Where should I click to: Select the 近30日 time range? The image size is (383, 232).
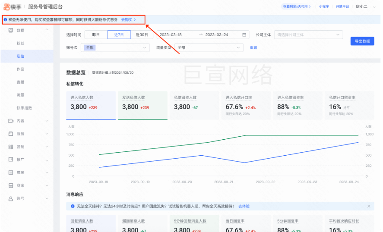[142, 34]
